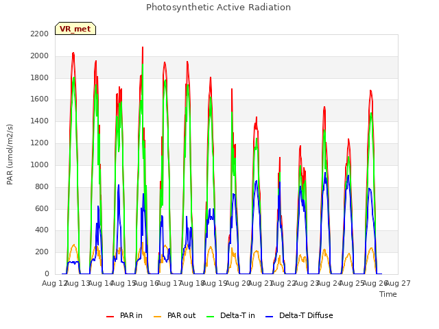Click the Aug 27 x-axis tick label
The image size is (439, 329).
tap(398, 283)
